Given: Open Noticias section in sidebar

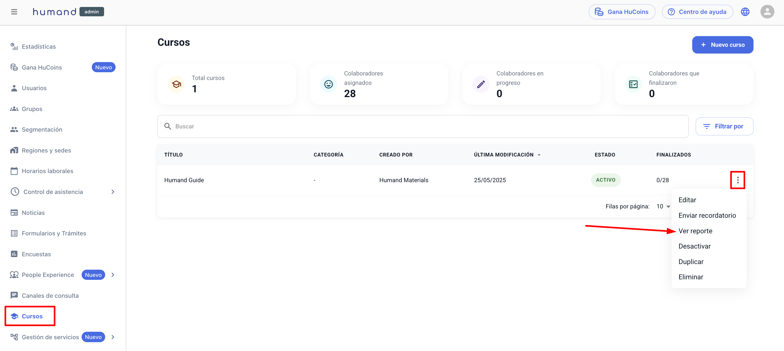Looking at the screenshot, I should pos(33,212).
